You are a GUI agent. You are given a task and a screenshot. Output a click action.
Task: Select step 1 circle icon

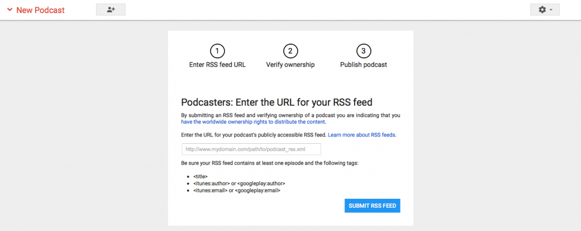pyautogui.click(x=217, y=51)
